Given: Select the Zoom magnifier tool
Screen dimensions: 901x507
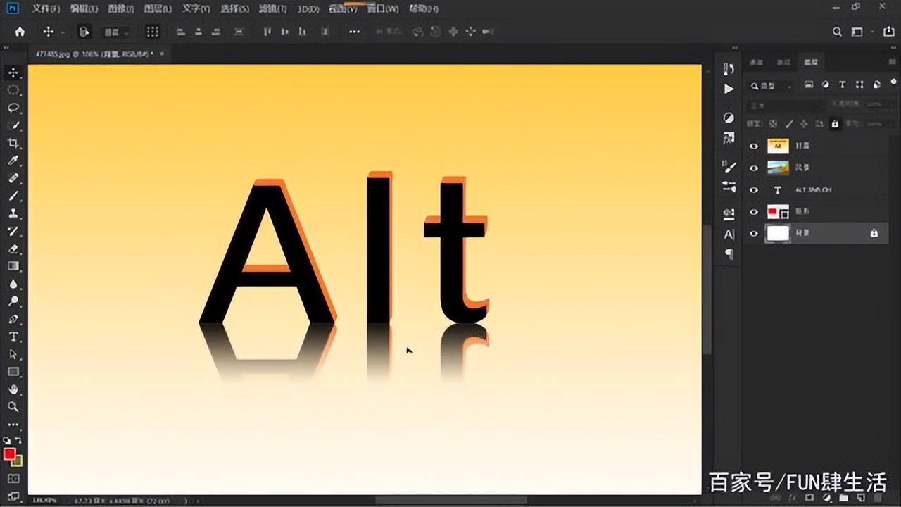Looking at the screenshot, I should [13, 407].
